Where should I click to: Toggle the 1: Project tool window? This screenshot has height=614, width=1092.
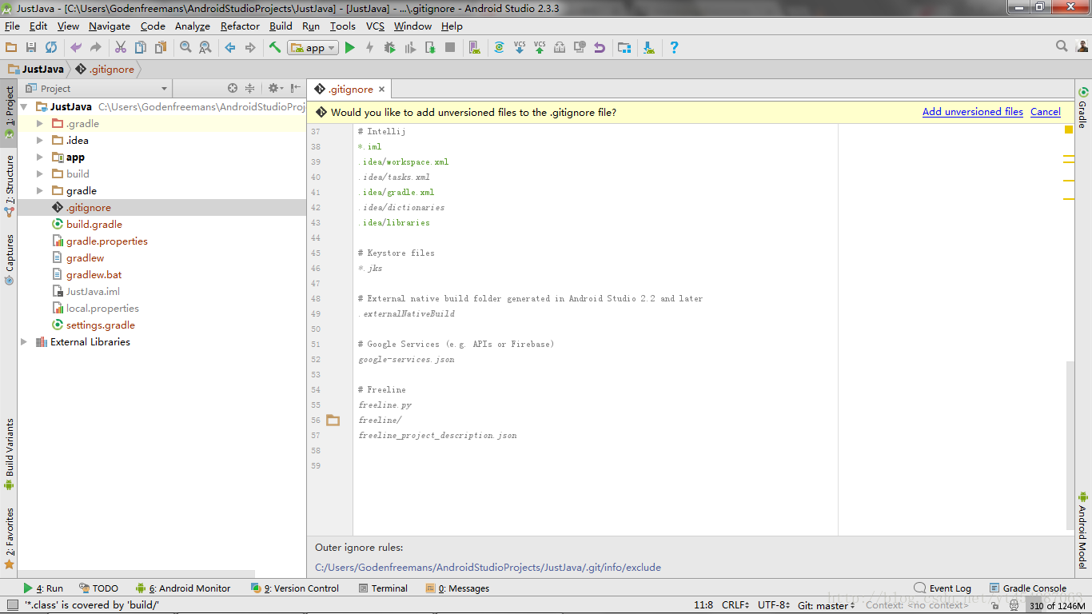pyautogui.click(x=10, y=113)
